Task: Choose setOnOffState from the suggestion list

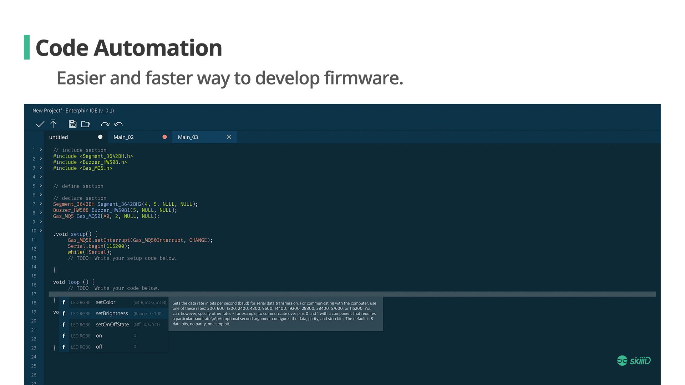Action: [x=112, y=324]
